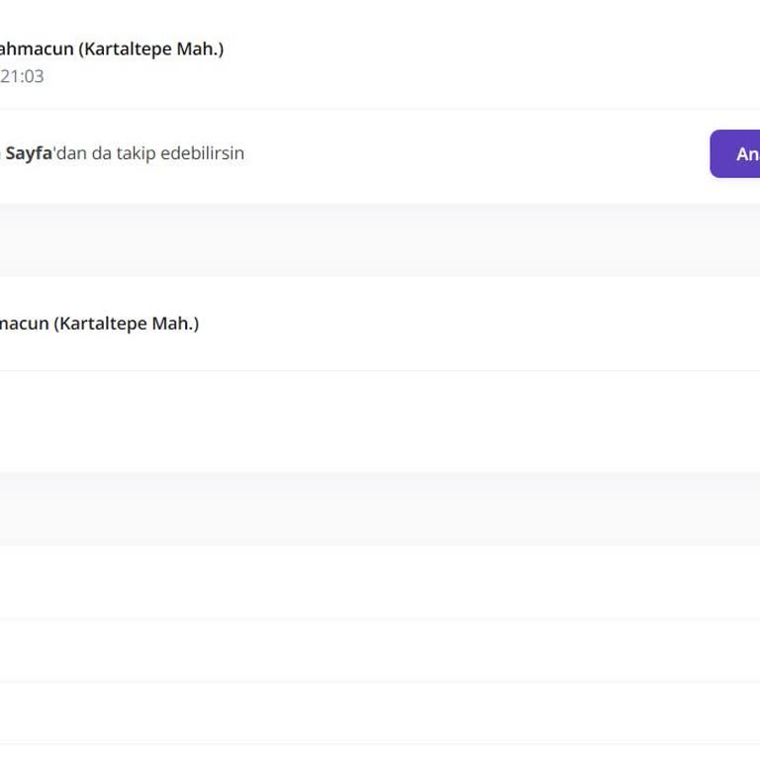This screenshot has width=760, height=760.
Task: Follow the bold 'Sayfa' link text
Action: [x=28, y=153]
